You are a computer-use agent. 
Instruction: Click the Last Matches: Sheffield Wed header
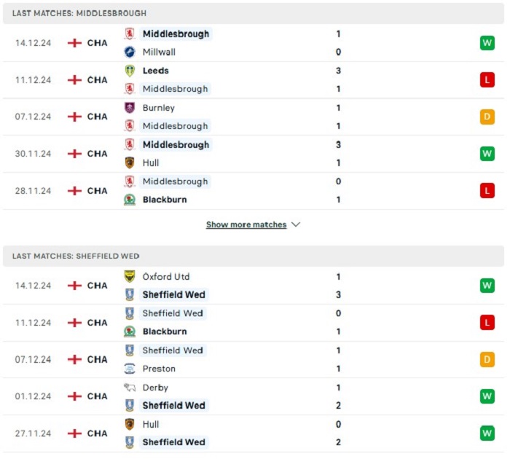tap(254, 256)
